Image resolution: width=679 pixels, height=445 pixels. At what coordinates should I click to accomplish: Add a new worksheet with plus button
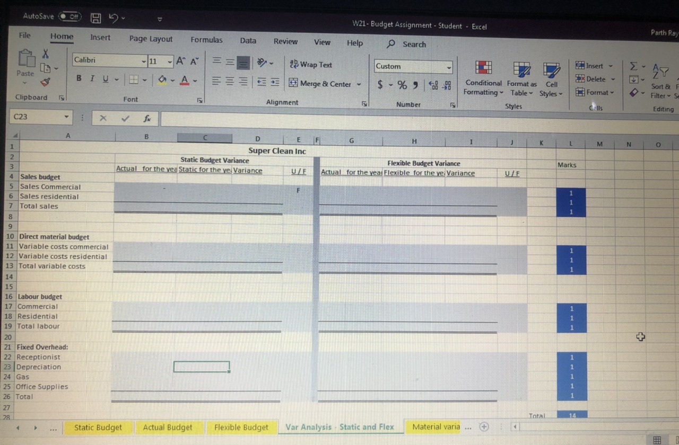(483, 426)
